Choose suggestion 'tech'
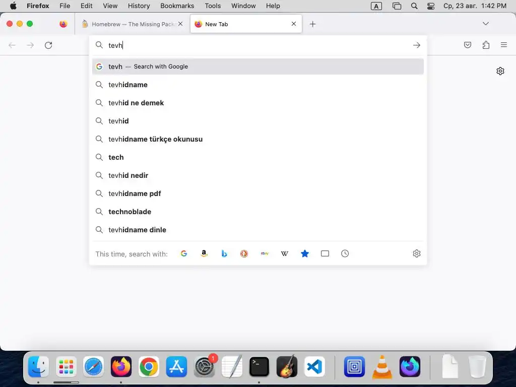This screenshot has width=516, height=387. click(x=258, y=157)
